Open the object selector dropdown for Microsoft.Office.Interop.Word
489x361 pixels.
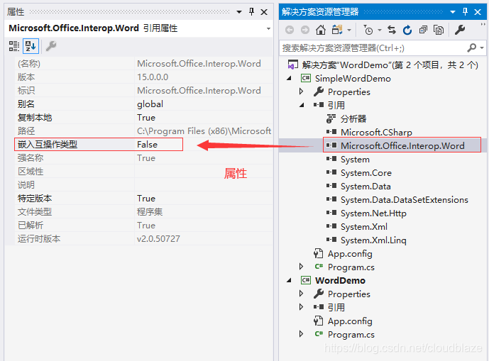(x=268, y=28)
